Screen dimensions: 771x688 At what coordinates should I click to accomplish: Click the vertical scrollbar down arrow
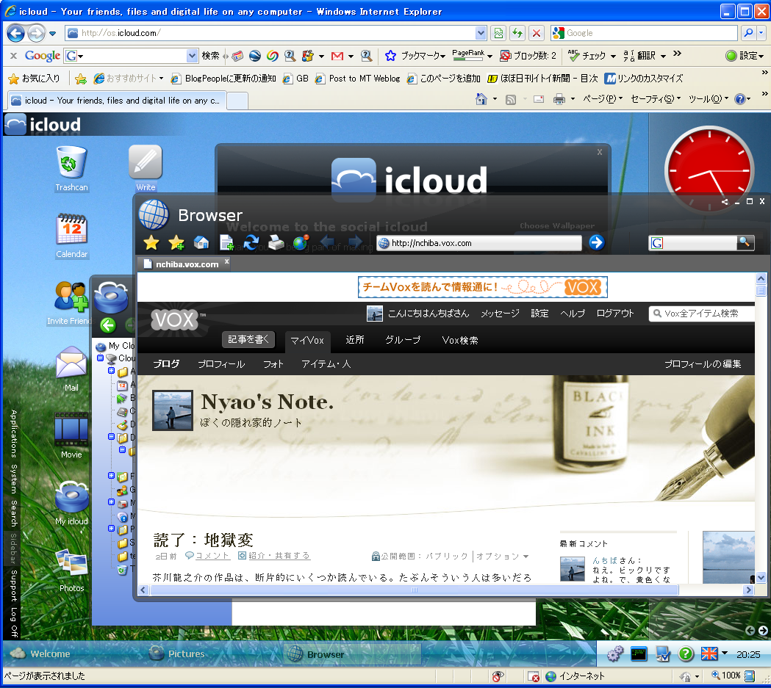pyautogui.click(x=761, y=578)
